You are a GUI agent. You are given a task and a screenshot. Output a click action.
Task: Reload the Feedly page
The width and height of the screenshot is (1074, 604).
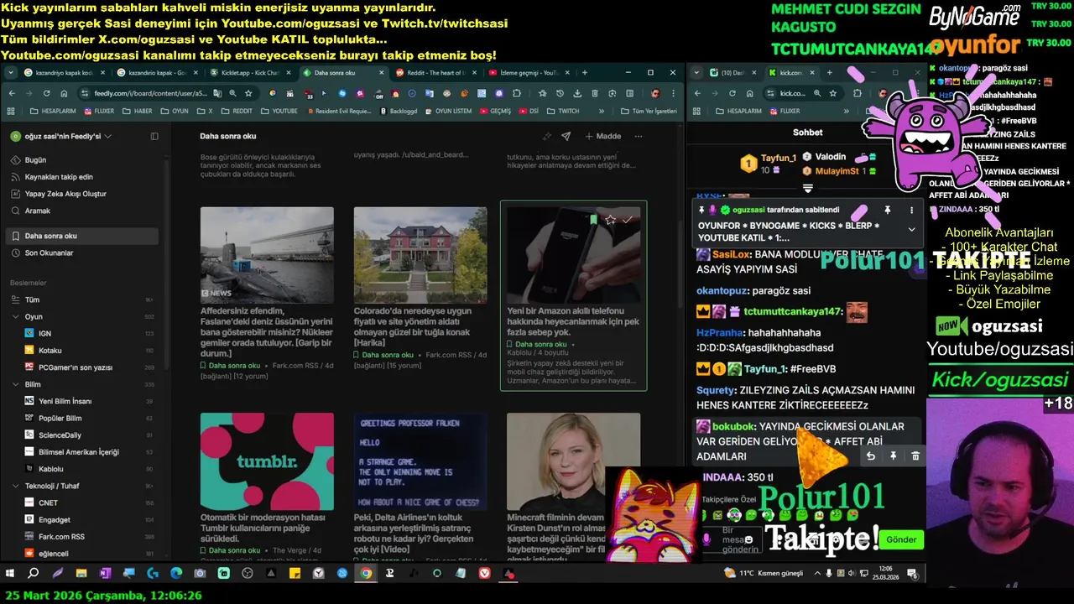tap(46, 93)
